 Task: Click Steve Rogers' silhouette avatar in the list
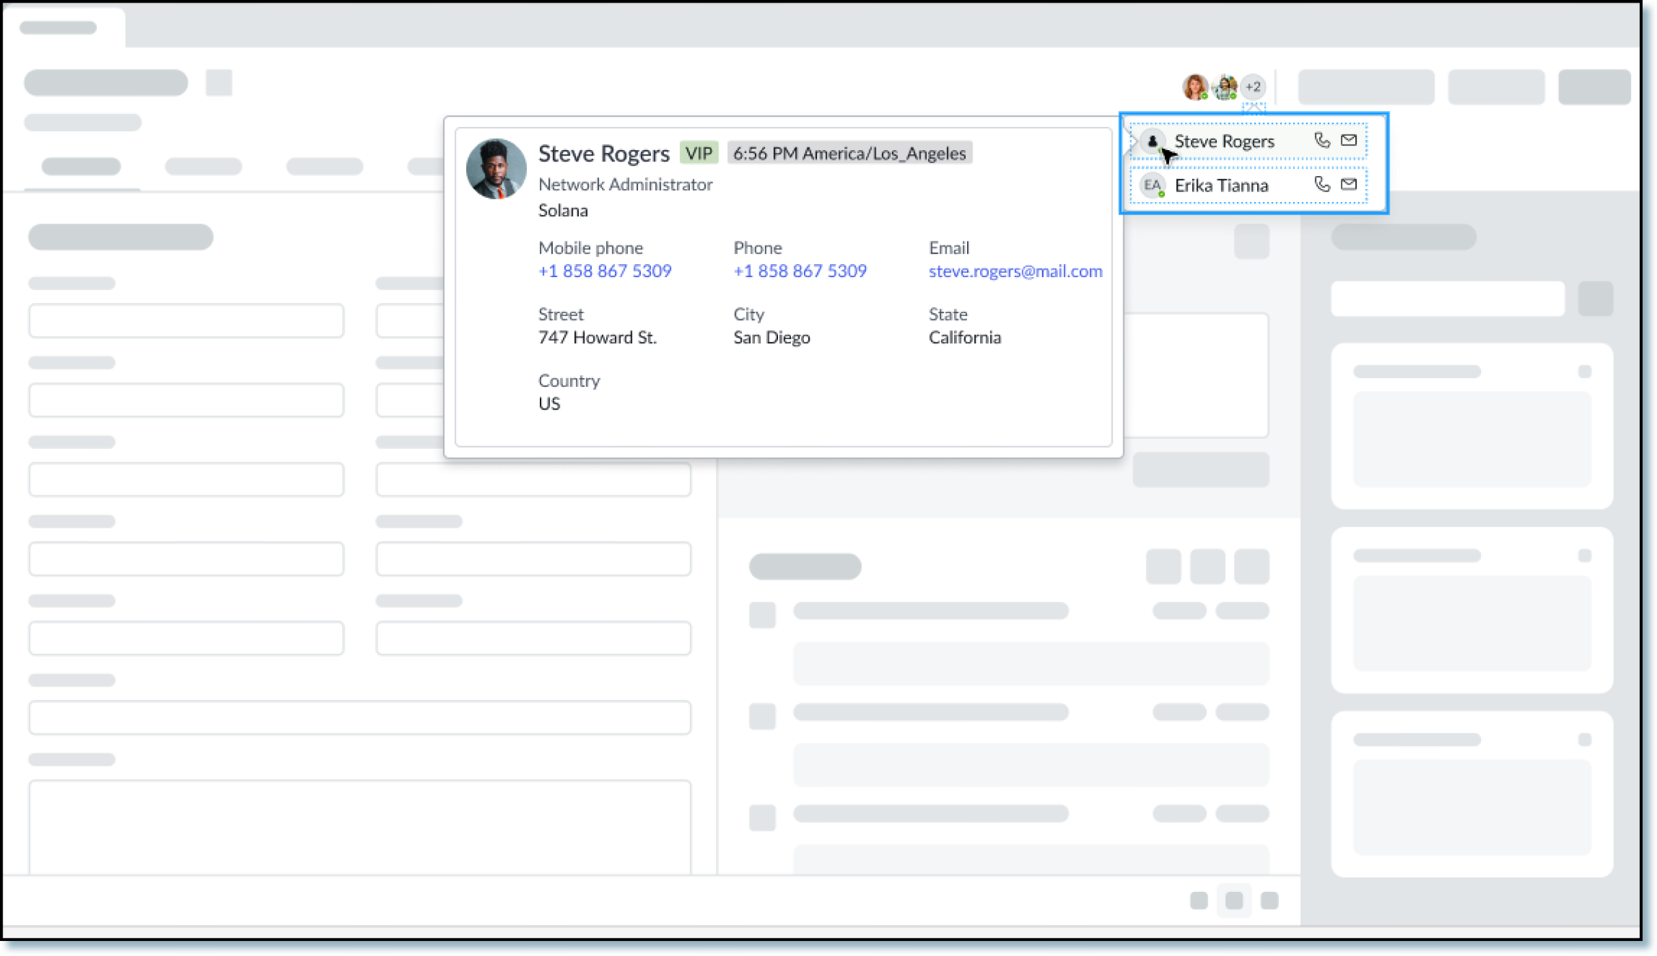pyautogui.click(x=1152, y=141)
